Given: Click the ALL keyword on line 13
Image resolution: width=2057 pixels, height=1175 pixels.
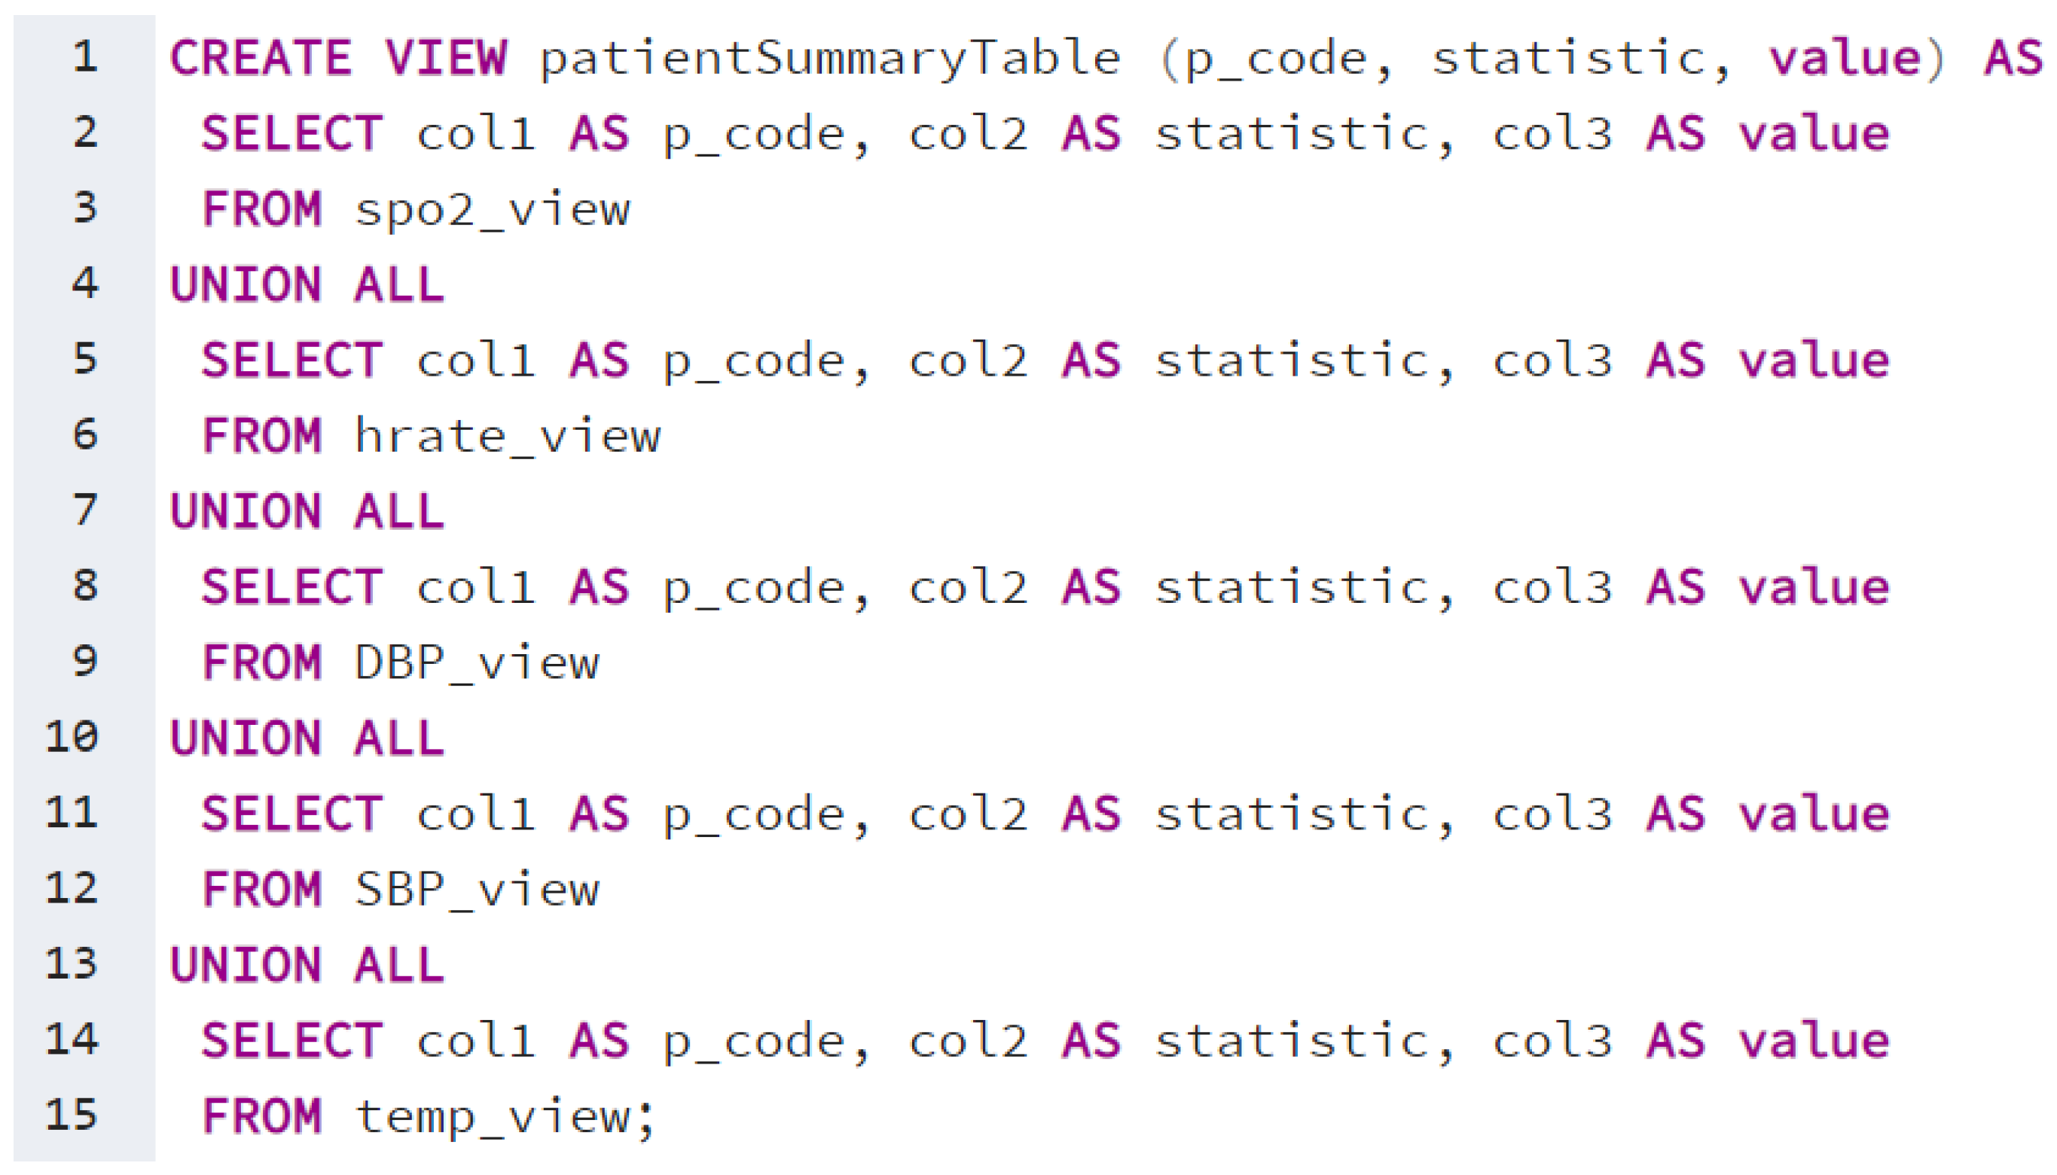Looking at the screenshot, I should (x=400, y=965).
